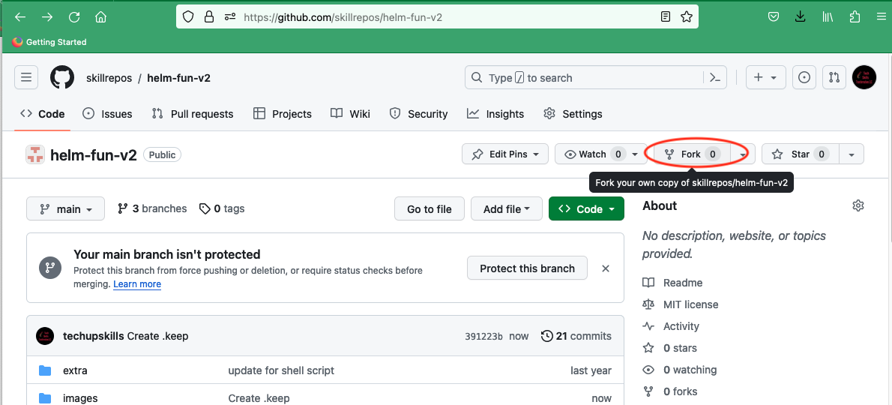Click the GitHub Octocat logo
Viewport: 892px width, 405px height.
[x=62, y=77]
